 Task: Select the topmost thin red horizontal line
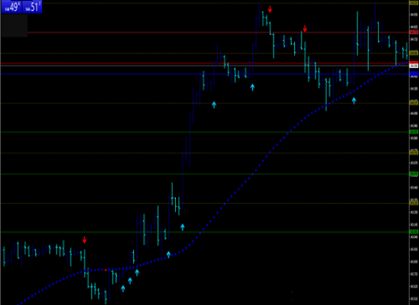coord(219,32)
